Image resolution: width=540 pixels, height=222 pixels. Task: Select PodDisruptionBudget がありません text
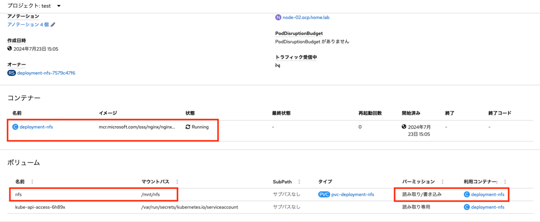[x=312, y=41]
